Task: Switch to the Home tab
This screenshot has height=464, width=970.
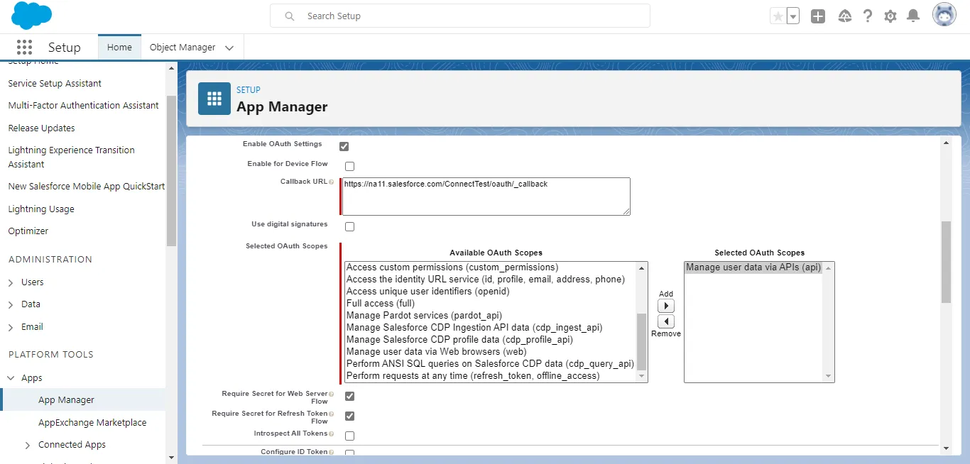Action: tap(119, 47)
